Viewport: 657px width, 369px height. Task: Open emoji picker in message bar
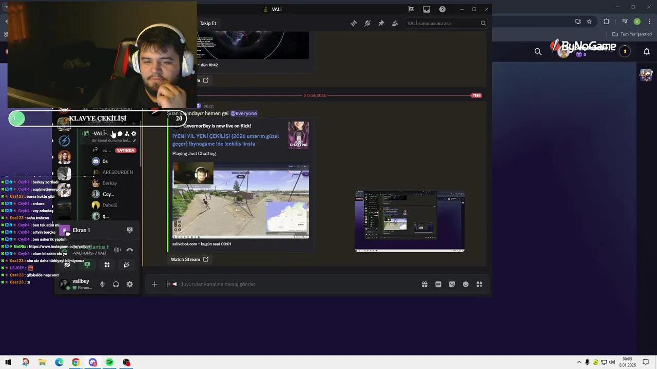[x=466, y=284]
